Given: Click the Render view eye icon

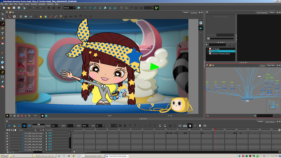Looking at the screenshot, I should pyautogui.click(x=201, y=23).
